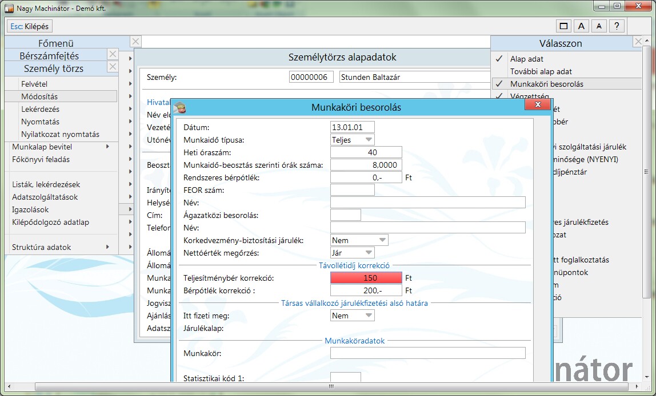This screenshot has height=396, width=656.
Task: Click the larger font size icon
Action: [581, 26]
